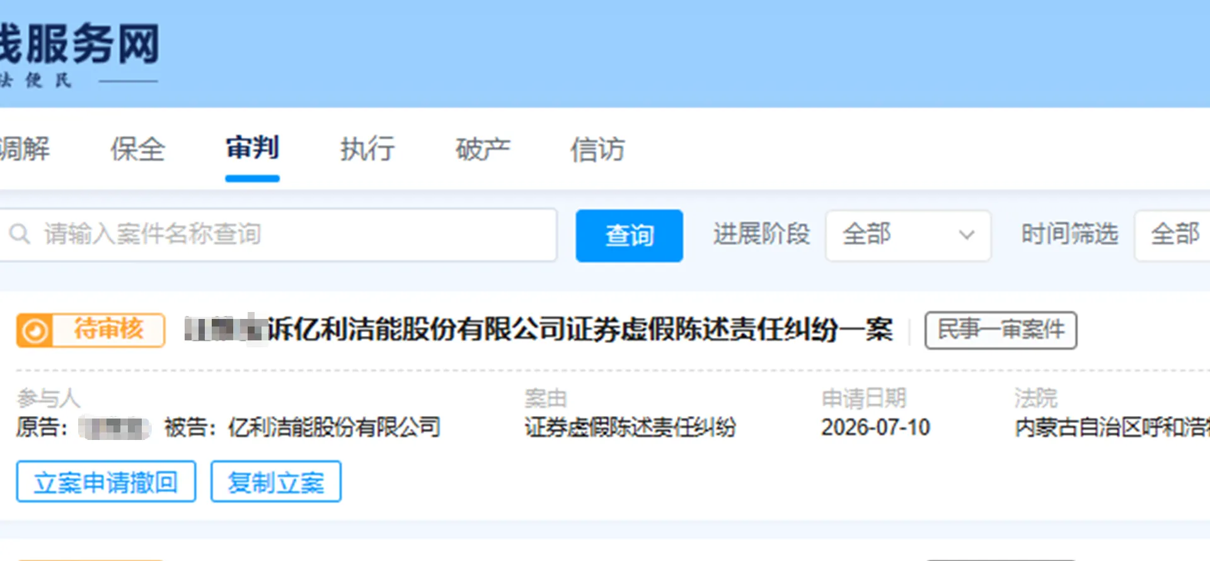Image resolution: width=1210 pixels, height=561 pixels.
Task: Click the 待审核 status clock icon
Action: [35, 330]
